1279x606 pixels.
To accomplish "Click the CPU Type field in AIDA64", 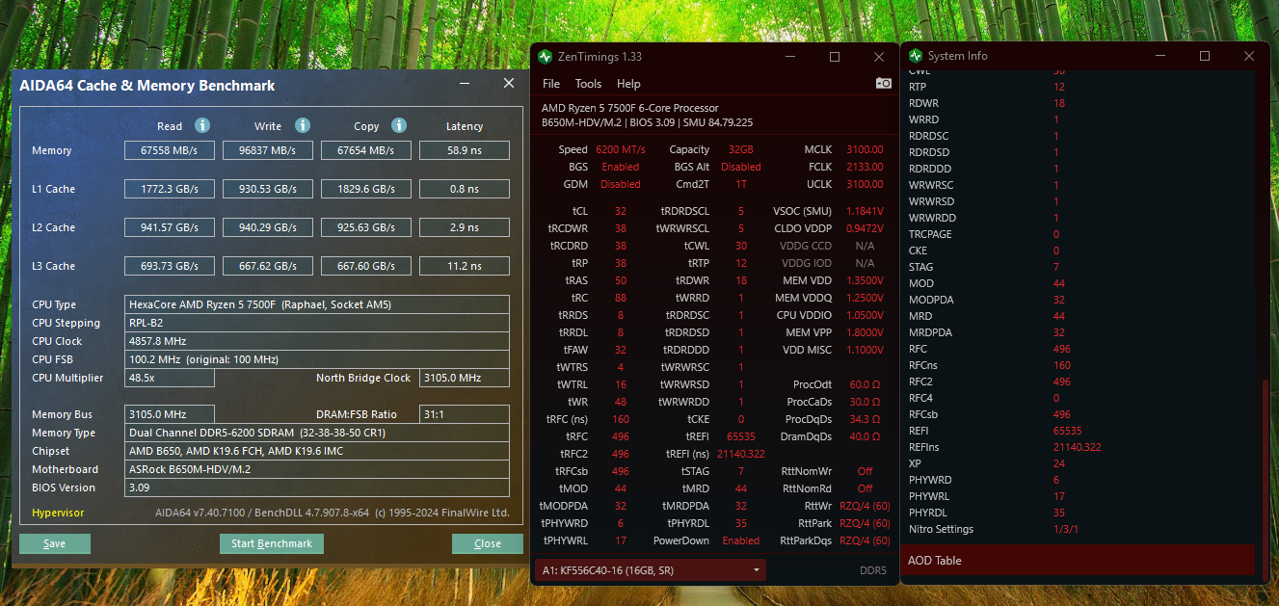I will (x=317, y=304).
